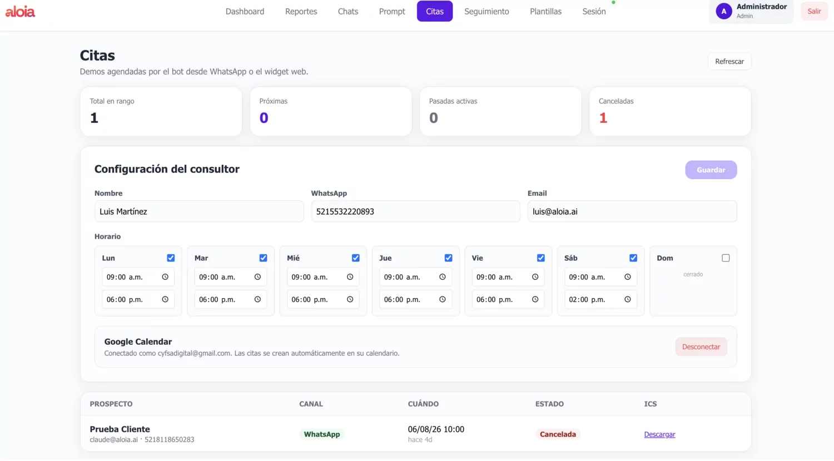Open the Seguimiento tab

[487, 11]
